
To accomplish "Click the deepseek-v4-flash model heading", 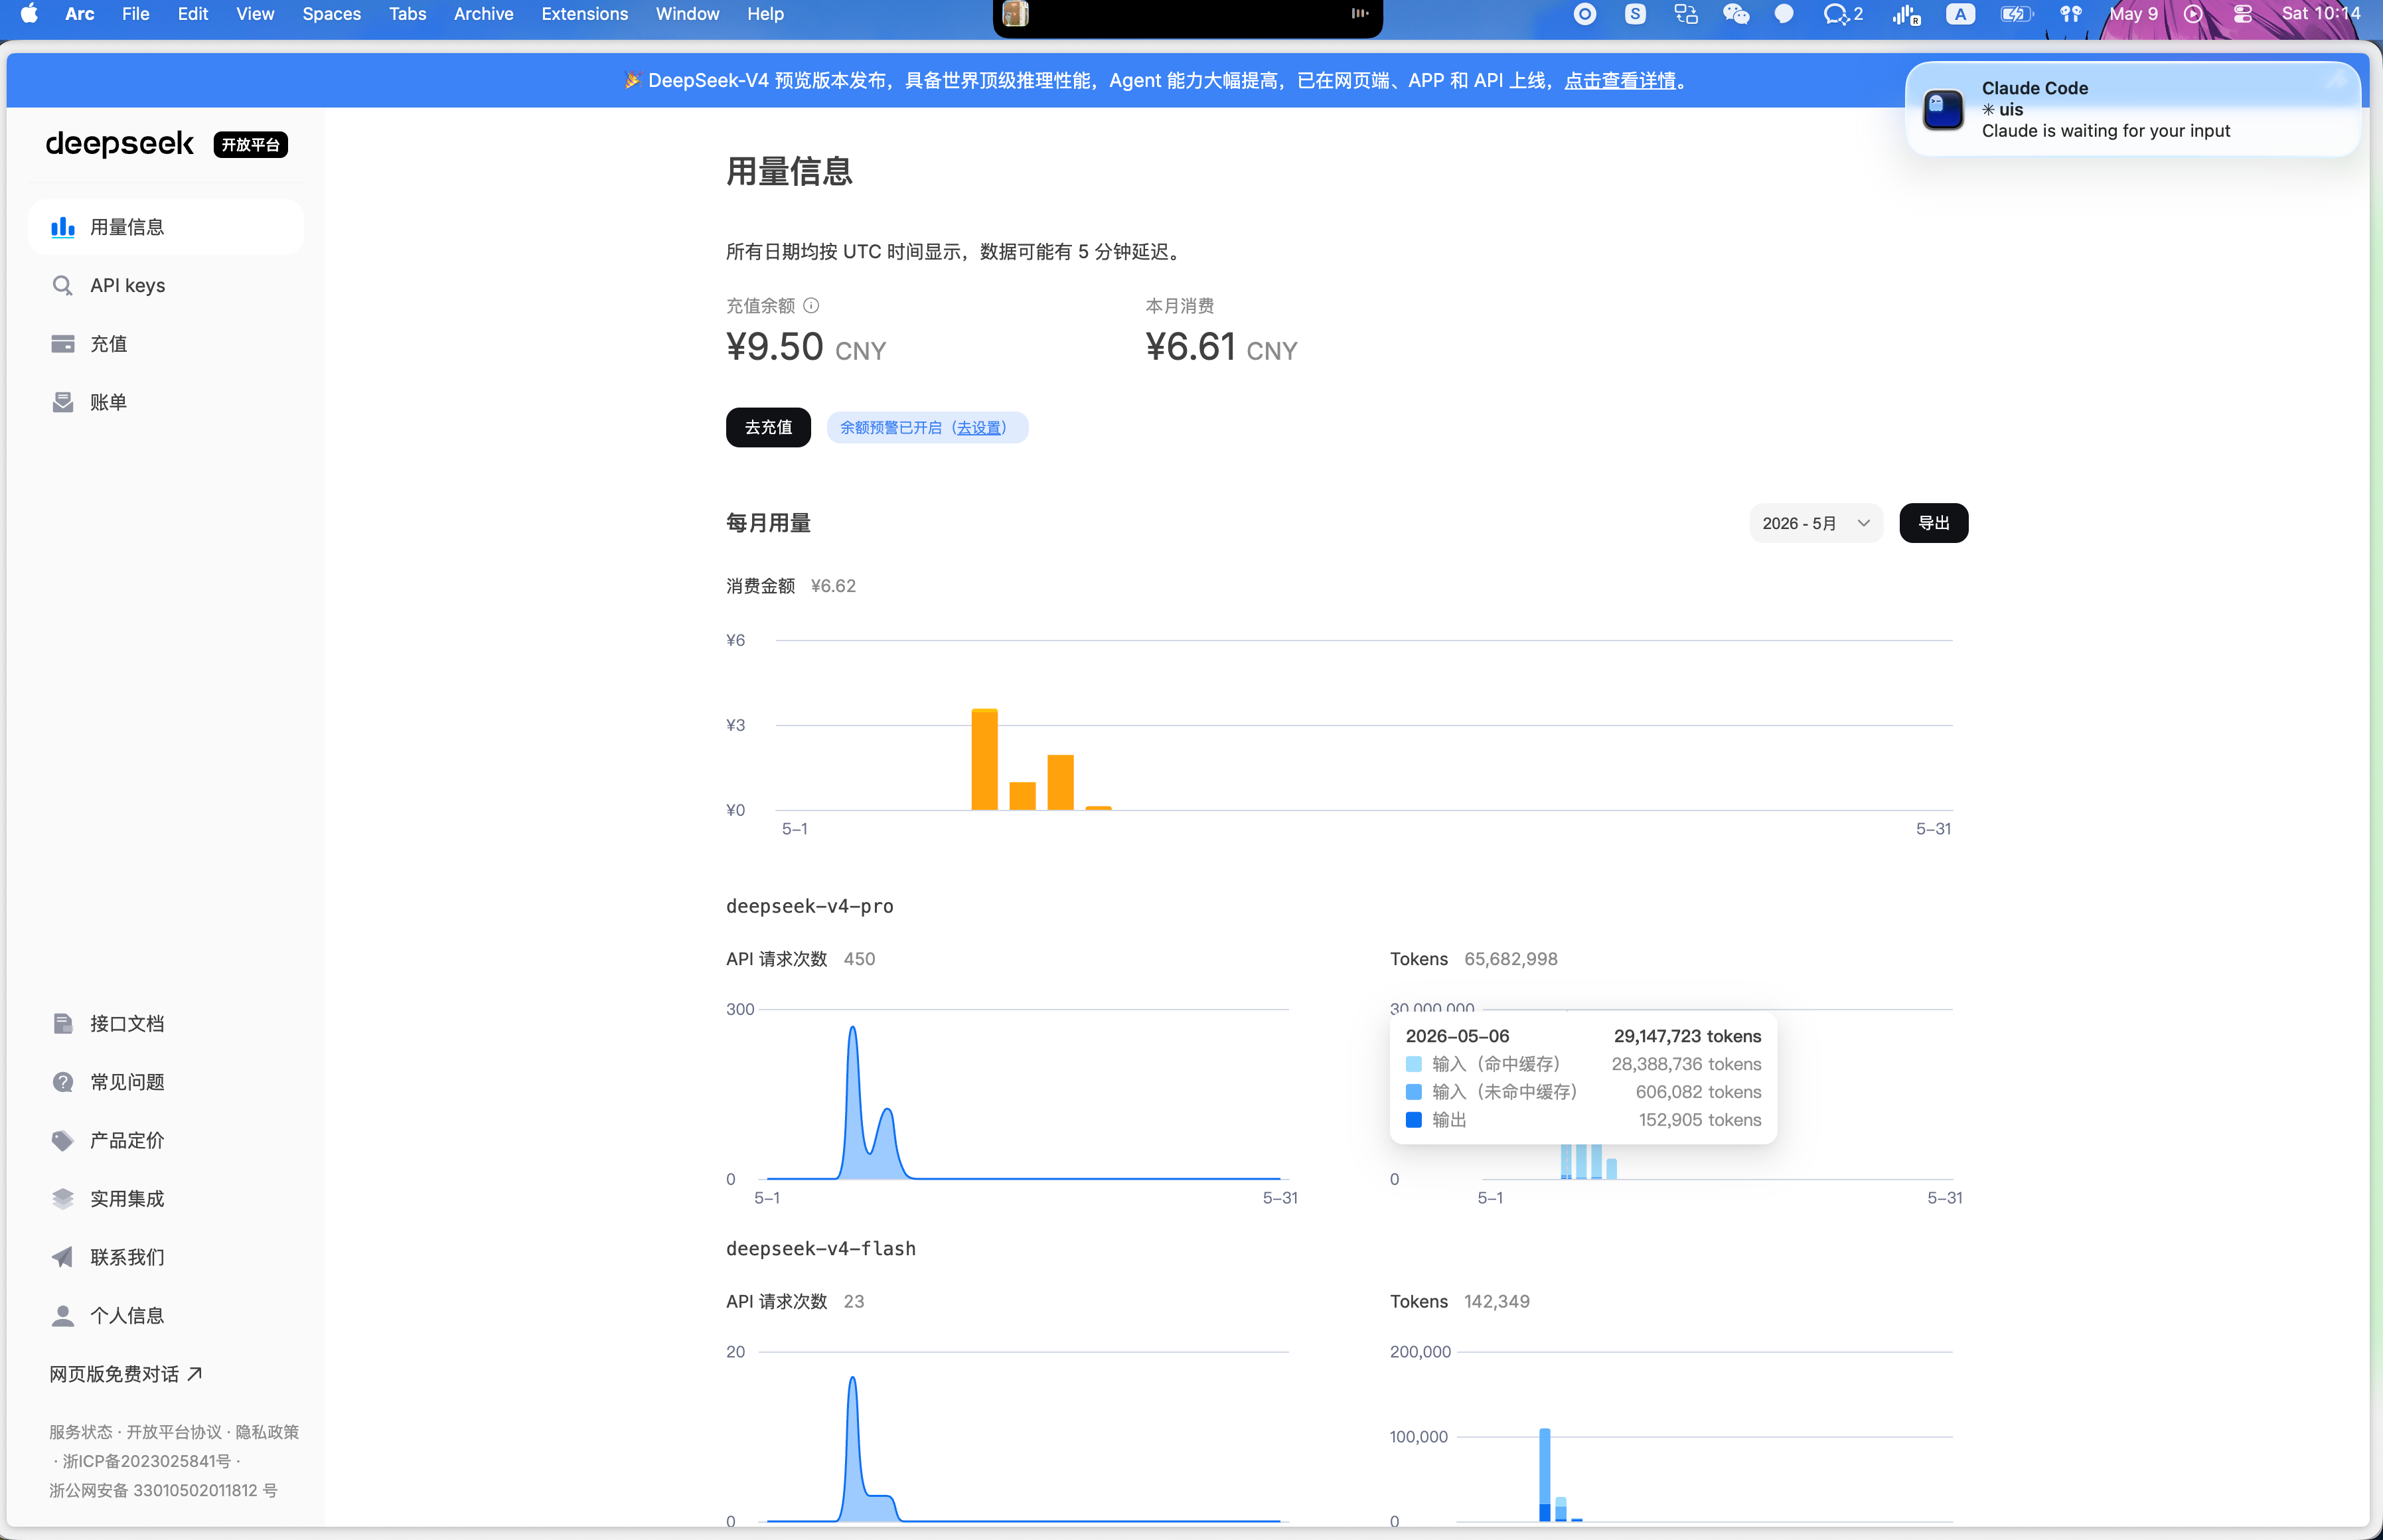I will 821,1248.
